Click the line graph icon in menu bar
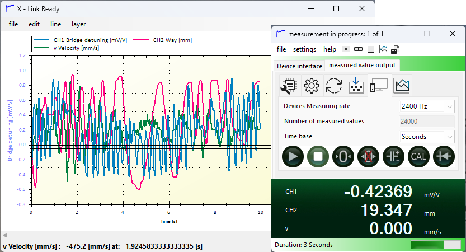Screen dimensions: 466x252 (383, 49)
